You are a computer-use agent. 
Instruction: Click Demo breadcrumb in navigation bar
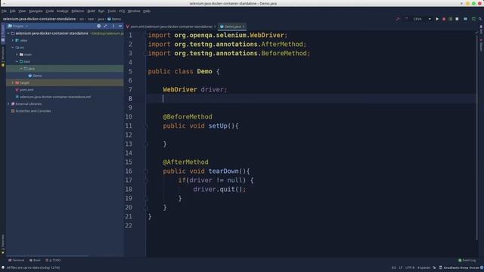click(x=114, y=19)
